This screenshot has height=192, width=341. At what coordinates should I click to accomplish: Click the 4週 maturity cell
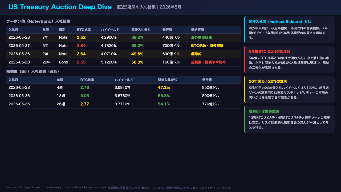(x=60, y=87)
